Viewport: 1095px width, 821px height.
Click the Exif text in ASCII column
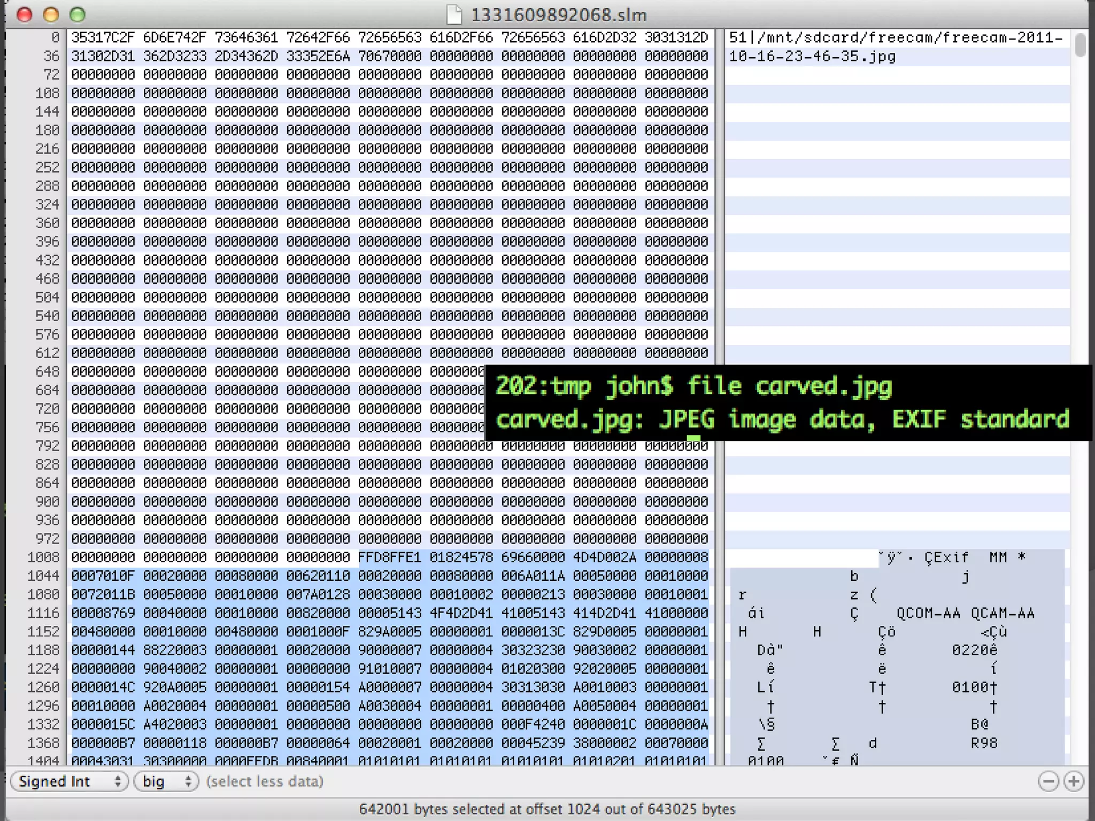click(951, 557)
